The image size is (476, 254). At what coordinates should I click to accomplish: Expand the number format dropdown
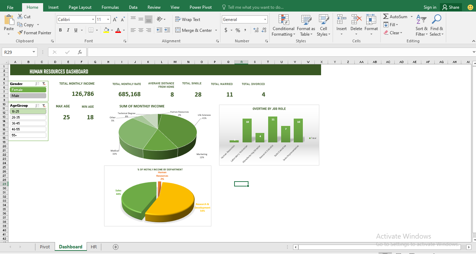coord(265,20)
